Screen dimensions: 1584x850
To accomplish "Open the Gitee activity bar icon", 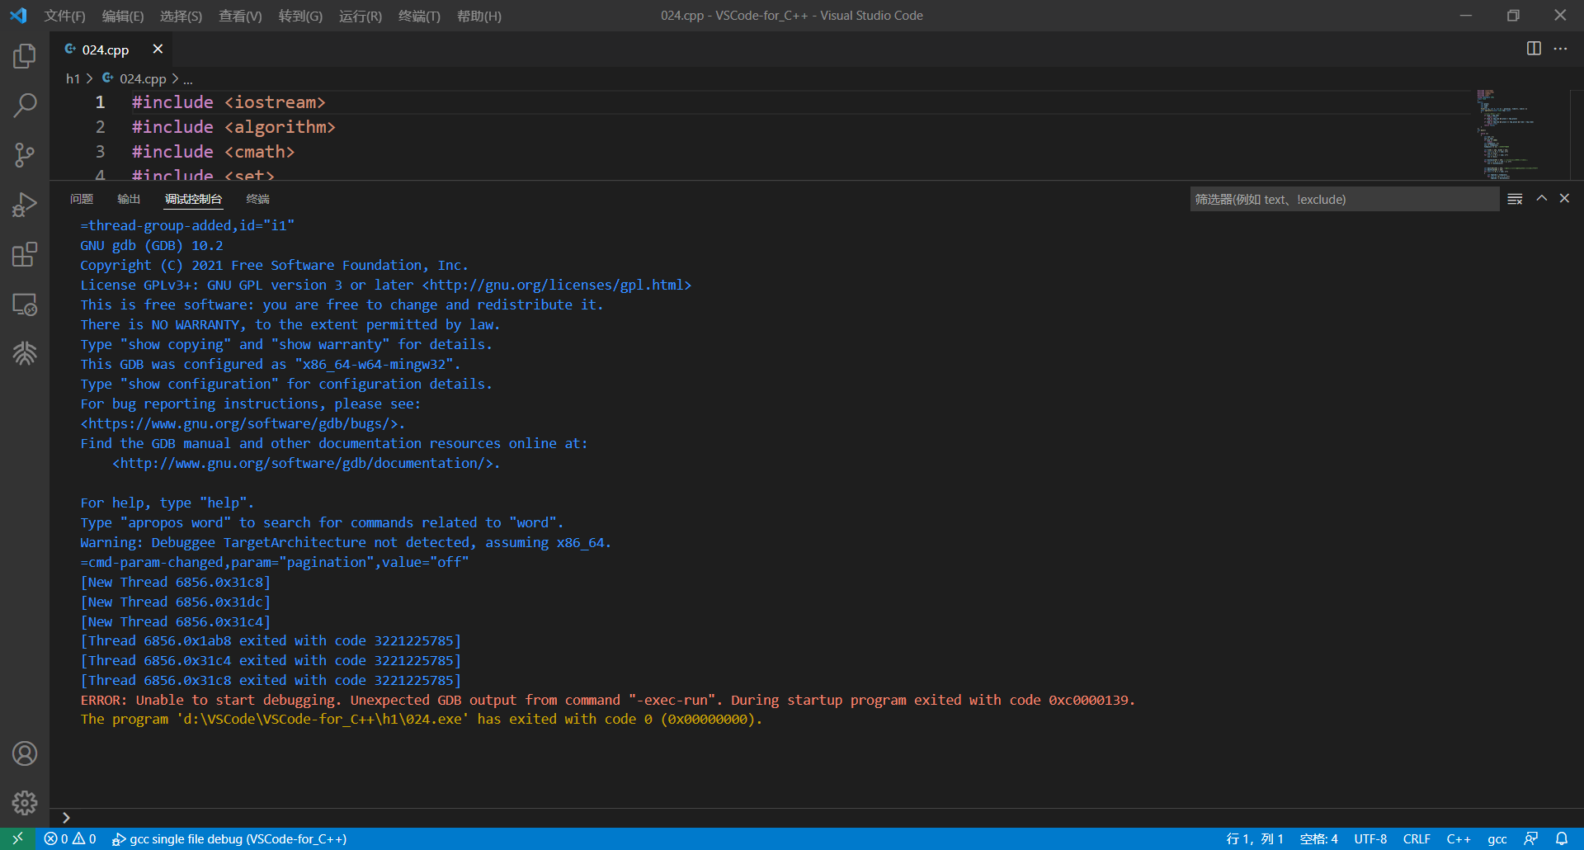I will [x=25, y=353].
